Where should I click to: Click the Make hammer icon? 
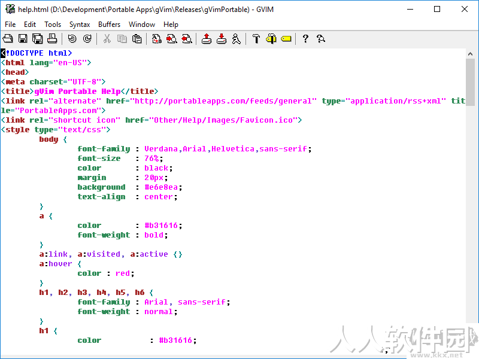(256, 39)
